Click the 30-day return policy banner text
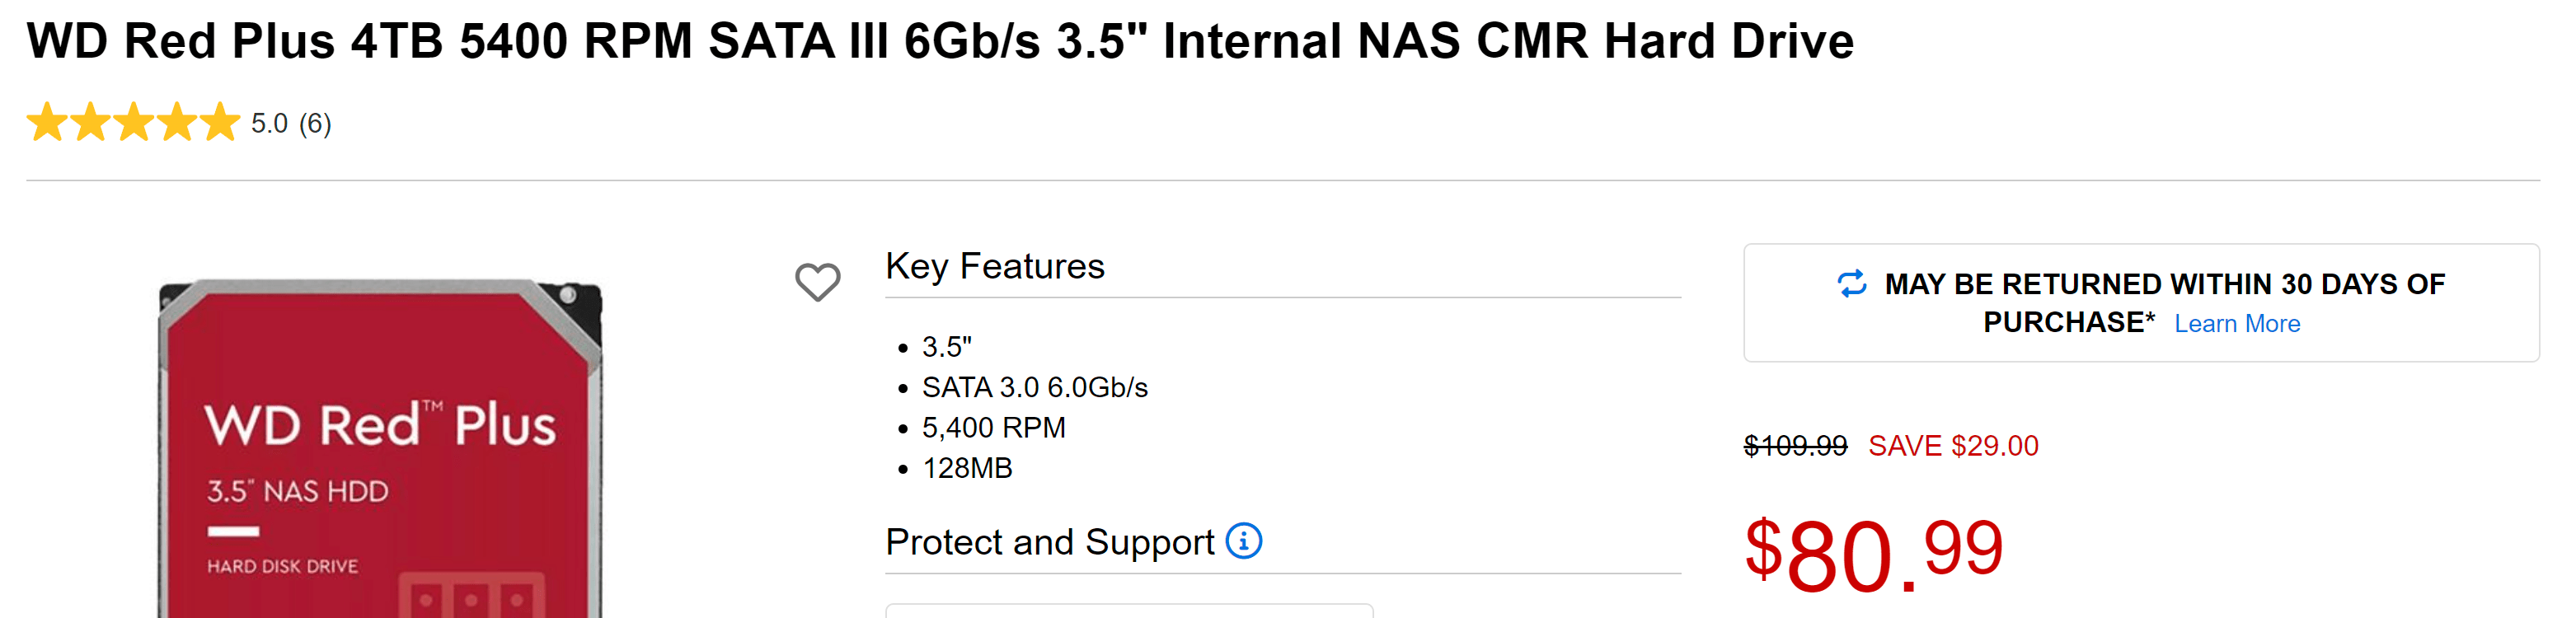 click(x=2163, y=285)
